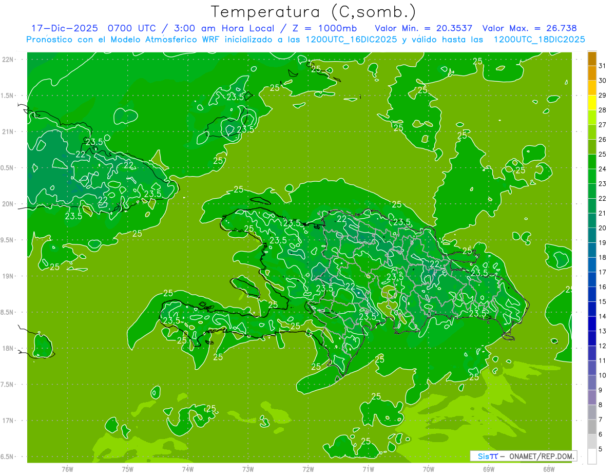This screenshot has width=616, height=476.
Task: Click the longitude axis label "72W"
Action: pos(308,469)
